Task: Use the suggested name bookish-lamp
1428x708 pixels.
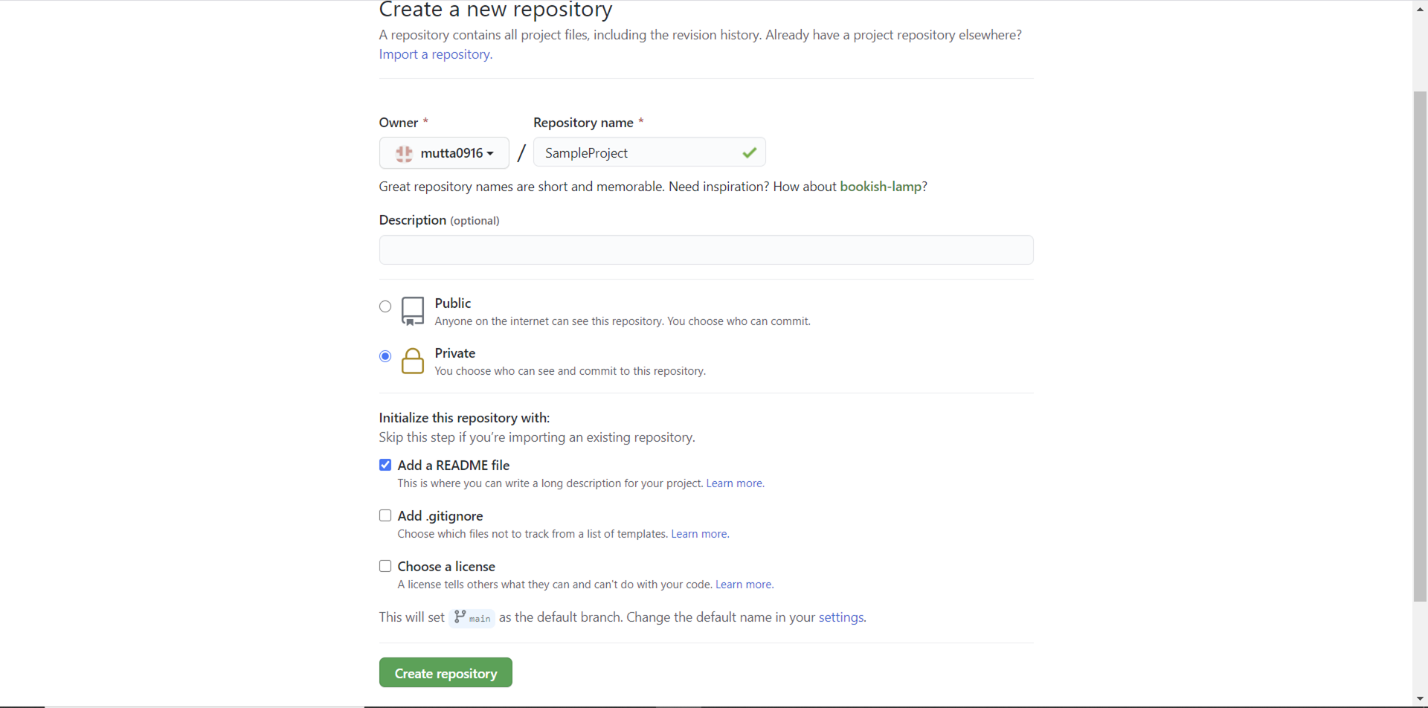Action: click(881, 186)
